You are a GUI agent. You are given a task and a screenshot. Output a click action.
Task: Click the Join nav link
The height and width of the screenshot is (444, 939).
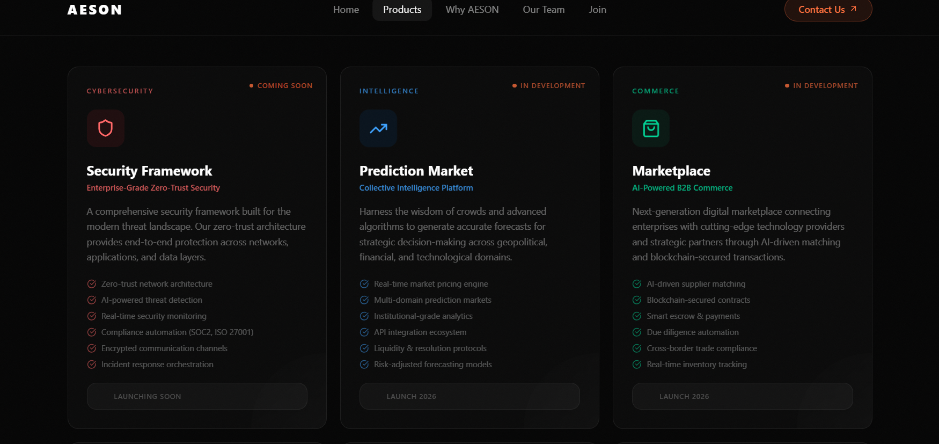pyautogui.click(x=597, y=10)
